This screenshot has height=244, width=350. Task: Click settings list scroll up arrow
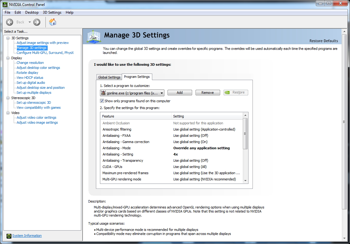245,115
